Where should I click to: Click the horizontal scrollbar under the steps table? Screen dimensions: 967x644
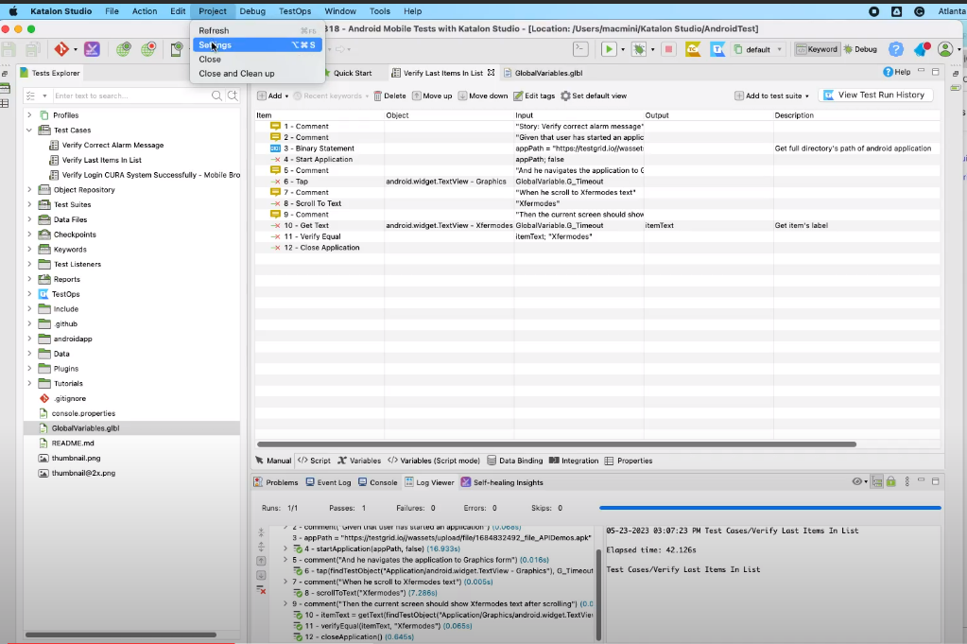pyautogui.click(x=556, y=444)
